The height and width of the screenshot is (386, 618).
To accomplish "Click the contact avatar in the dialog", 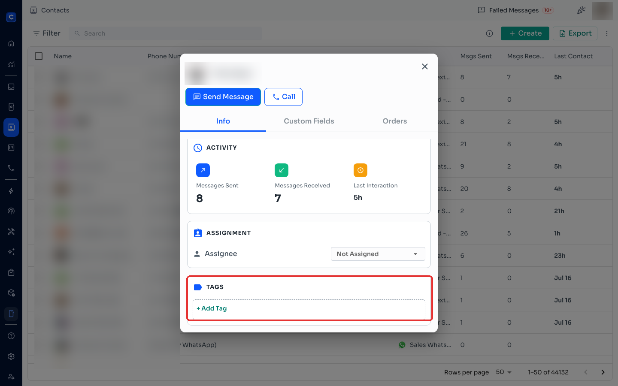I will click(197, 74).
